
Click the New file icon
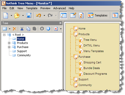click(6, 15)
